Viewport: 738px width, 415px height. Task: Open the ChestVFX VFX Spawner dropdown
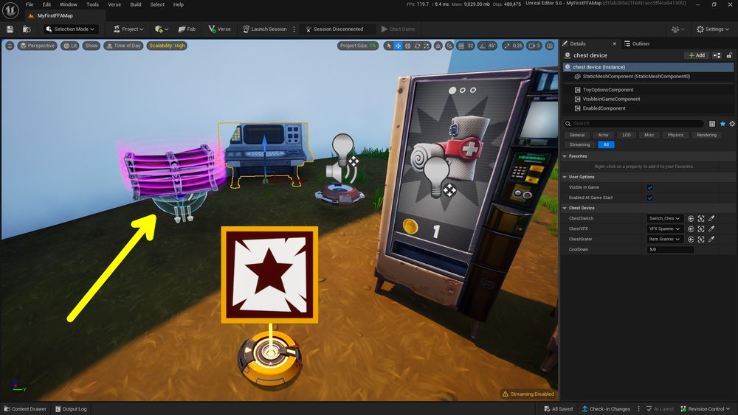[x=665, y=229]
